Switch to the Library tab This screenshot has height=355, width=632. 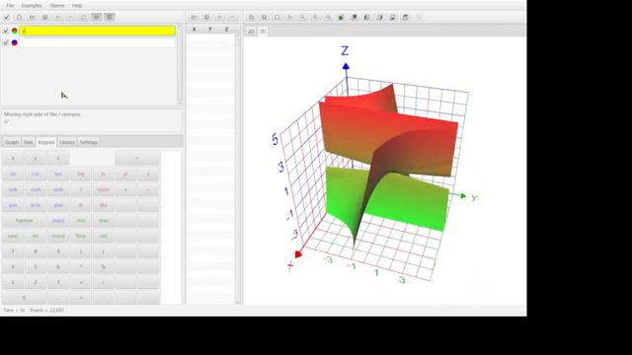click(x=67, y=142)
